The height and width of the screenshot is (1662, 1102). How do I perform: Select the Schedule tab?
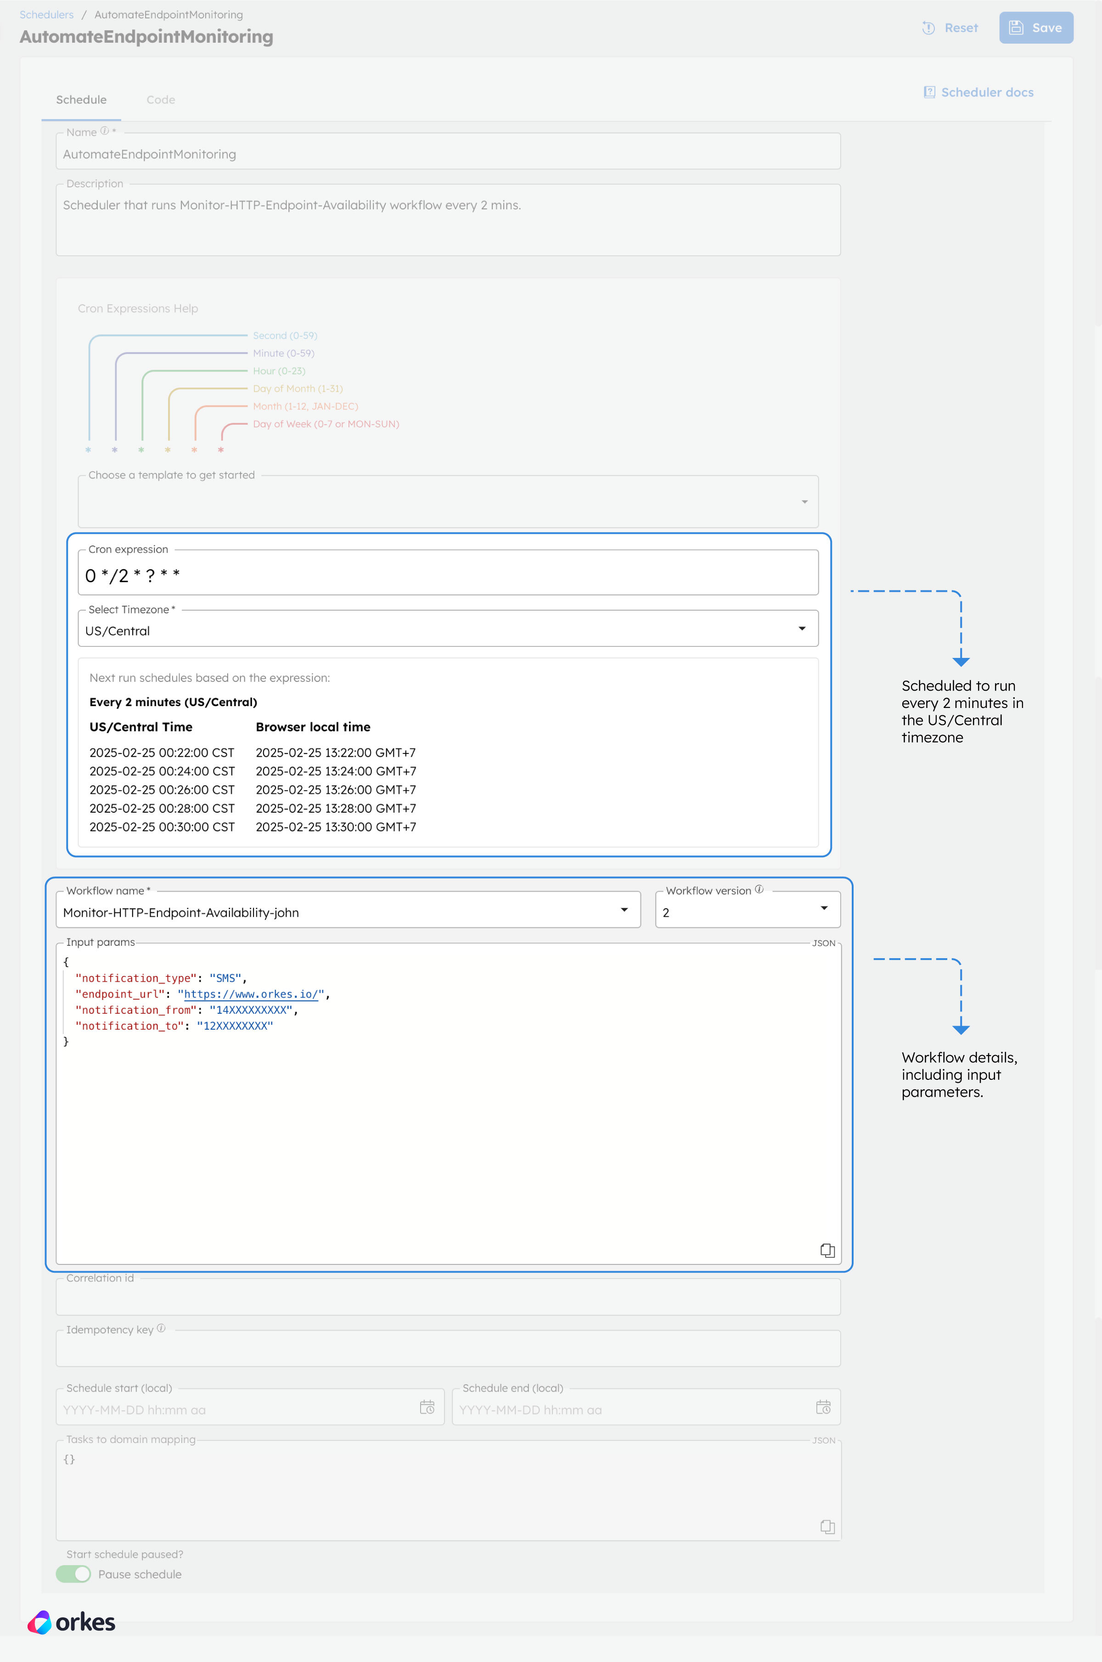pyautogui.click(x=81, y=99)
